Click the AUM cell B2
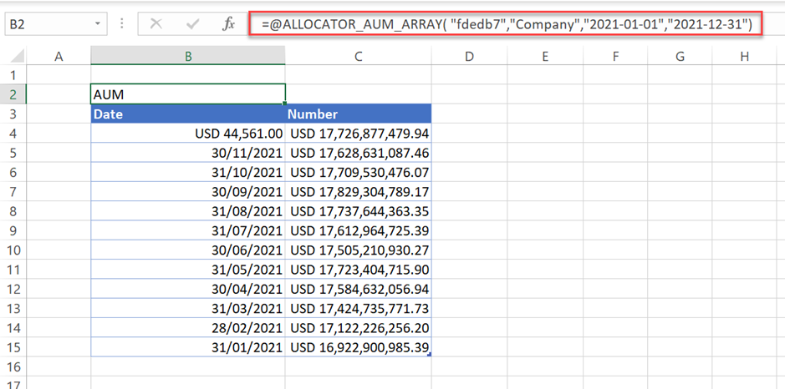 [187, 94]
